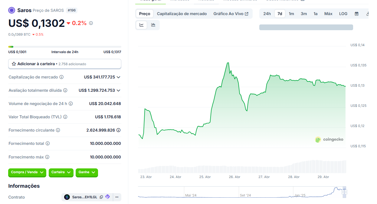This screenshot has height=204, width=377.
Task: Choose the 1a time range
Action: point(316,14)
